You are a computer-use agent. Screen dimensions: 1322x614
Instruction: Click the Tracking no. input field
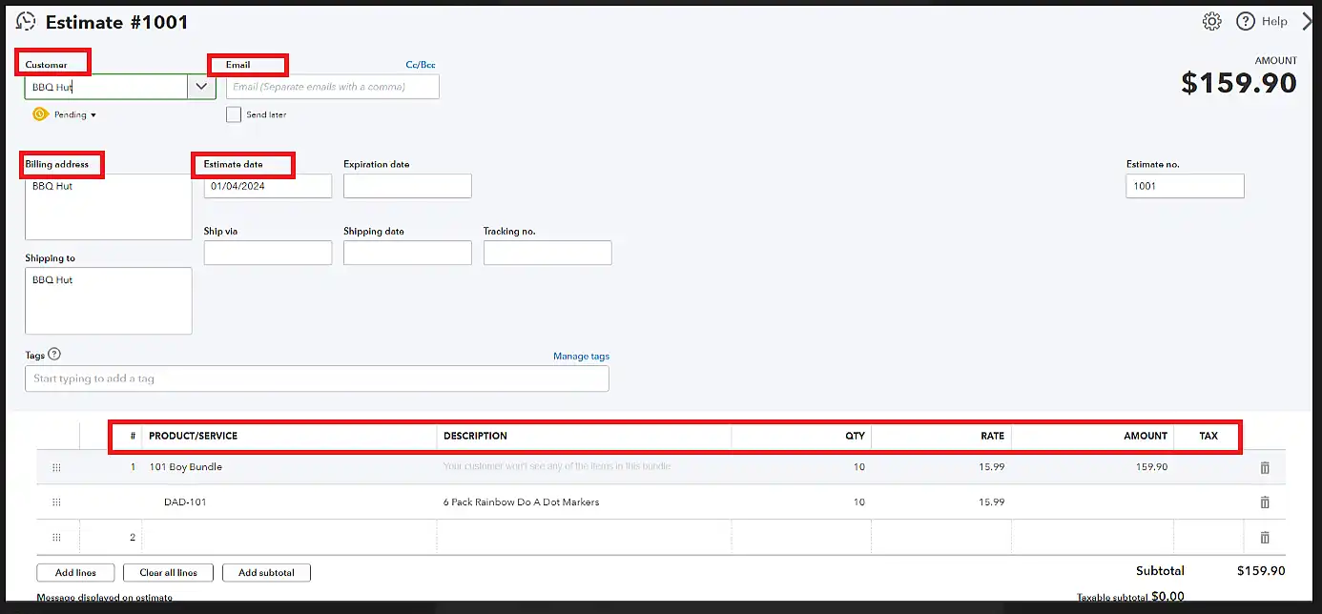tap(547, 253)
